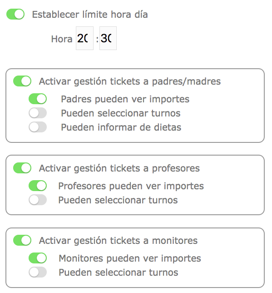Click the hour input field showing 20

84,38
